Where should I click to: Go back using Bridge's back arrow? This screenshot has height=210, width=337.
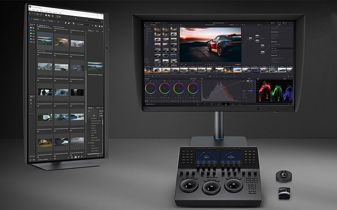pos(30,13)
